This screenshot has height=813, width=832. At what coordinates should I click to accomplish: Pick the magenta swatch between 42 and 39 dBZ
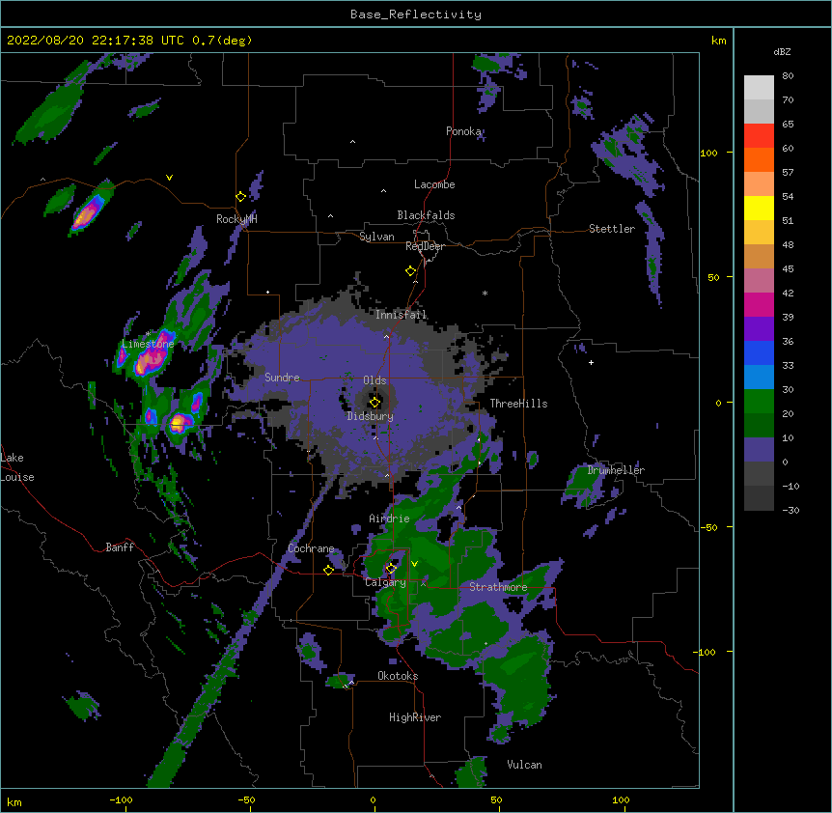759,304
